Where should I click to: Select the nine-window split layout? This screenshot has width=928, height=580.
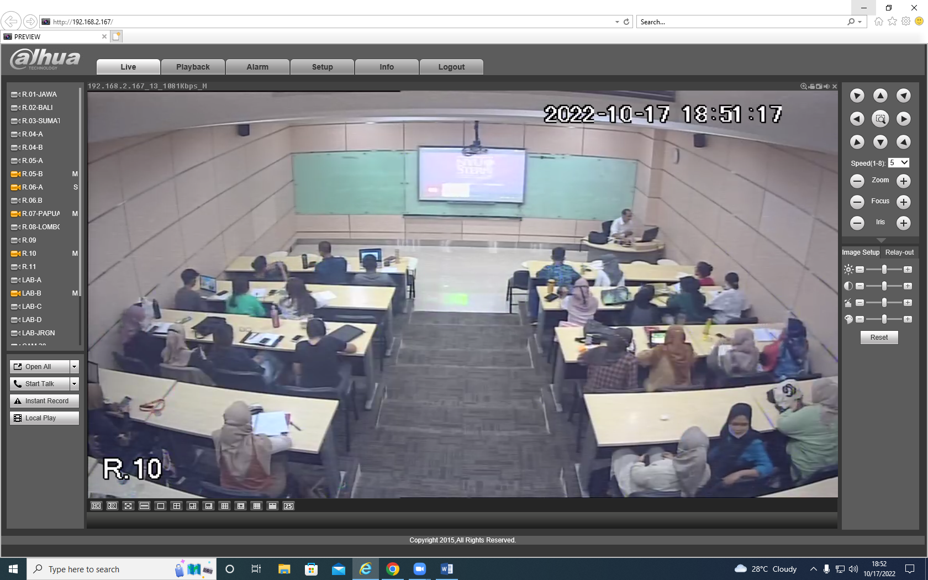224,506
